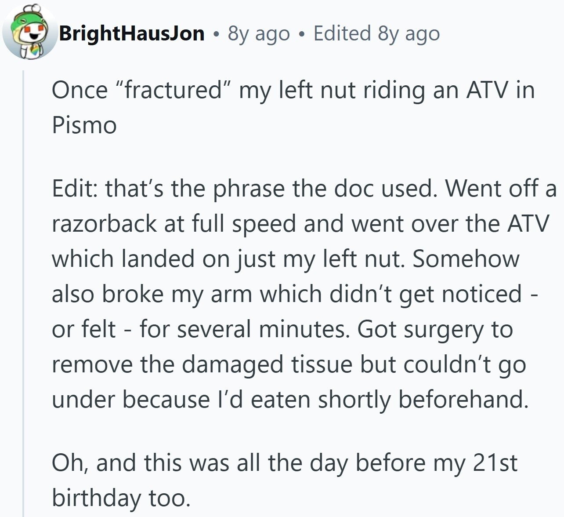This screenshot has width=564, height=517.
Task: Open BrightHausJon's snoo avatar
Action: (x=29, y=32)
